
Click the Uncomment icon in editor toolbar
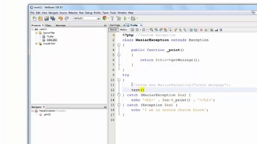pyautogui.click(x=216, y=30)
